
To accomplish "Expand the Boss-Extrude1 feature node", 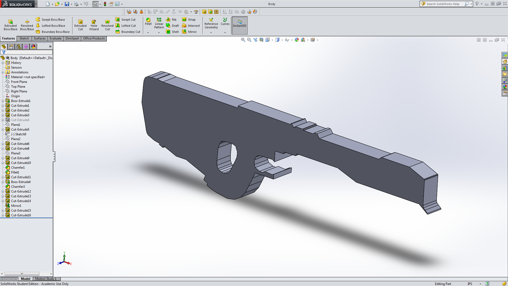I will [3, 101].
